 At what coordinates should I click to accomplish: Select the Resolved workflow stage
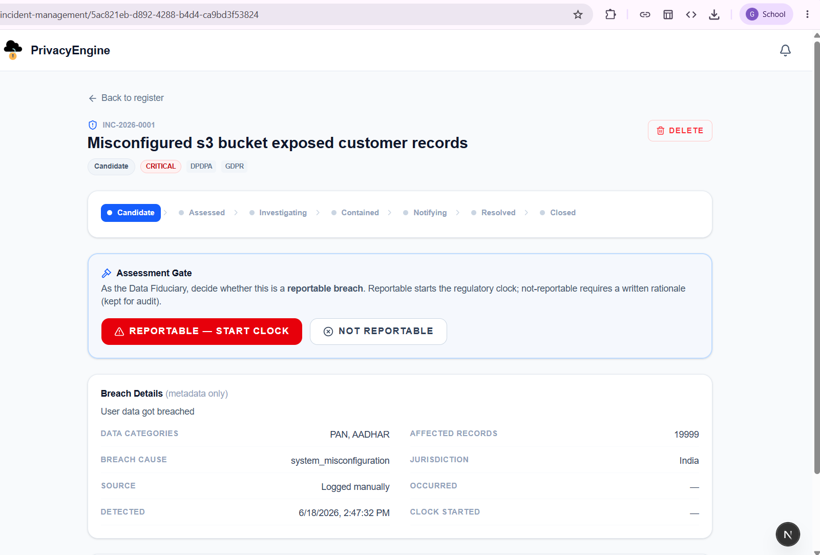click(x=493, y=213)
